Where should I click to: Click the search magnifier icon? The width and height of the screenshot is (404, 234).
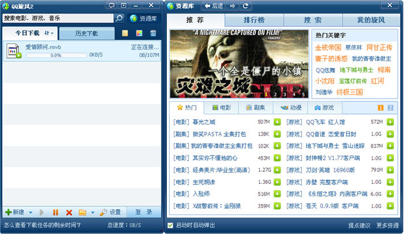coord(119,18)
